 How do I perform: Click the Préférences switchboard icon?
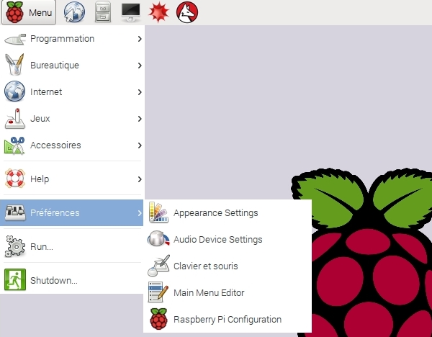[15, 212]
